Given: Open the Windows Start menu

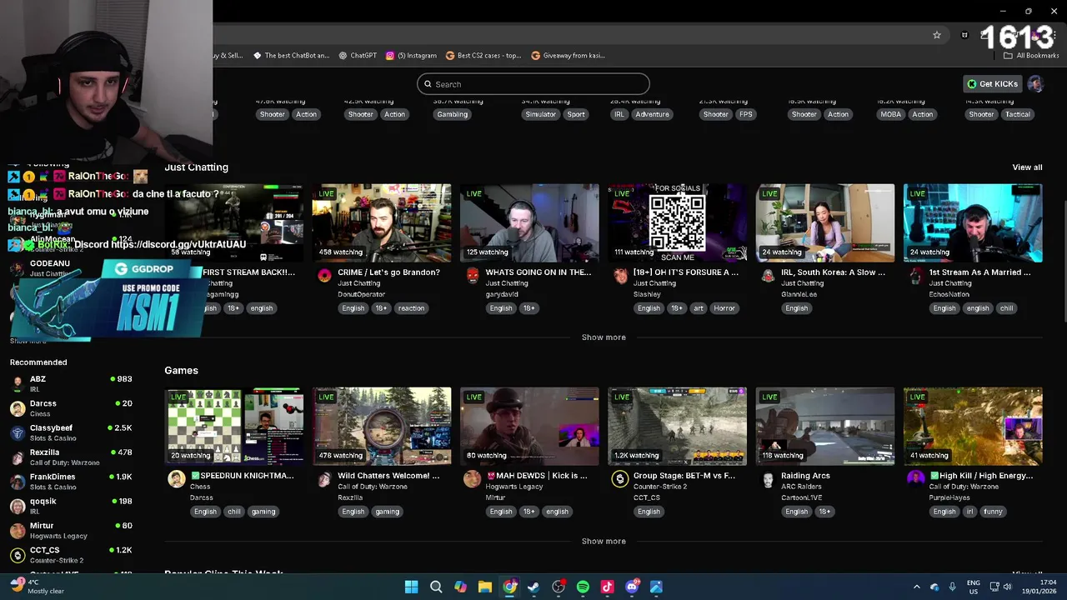Looking at the screenshot, I should tap(411, 587).
